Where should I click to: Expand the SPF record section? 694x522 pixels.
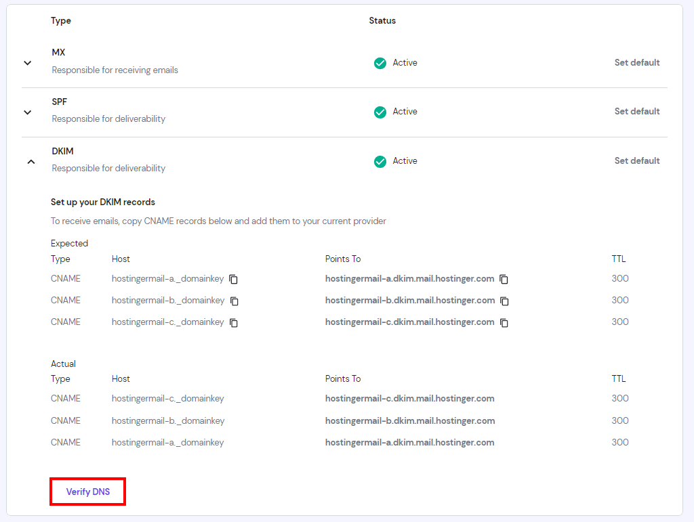point(27,112)
